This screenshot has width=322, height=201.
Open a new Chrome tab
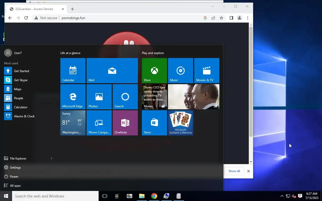point(72,9)
